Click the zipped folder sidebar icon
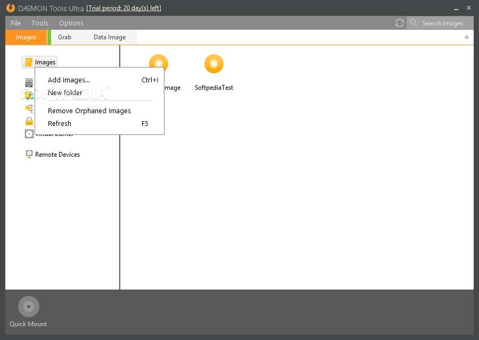Screen dimensions: 479x340 (x=29, y=108)
